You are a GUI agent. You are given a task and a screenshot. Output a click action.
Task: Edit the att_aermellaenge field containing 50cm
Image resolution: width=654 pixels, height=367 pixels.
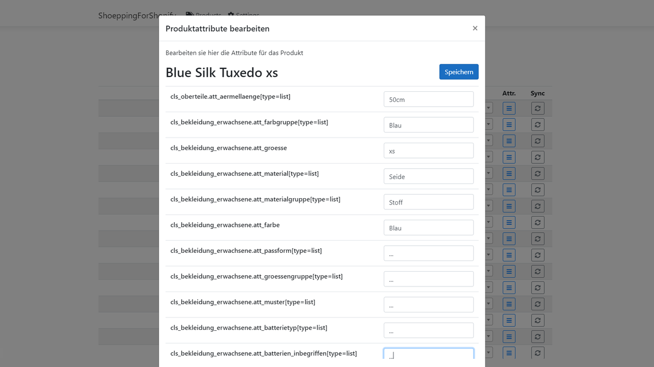click(429, 99)
